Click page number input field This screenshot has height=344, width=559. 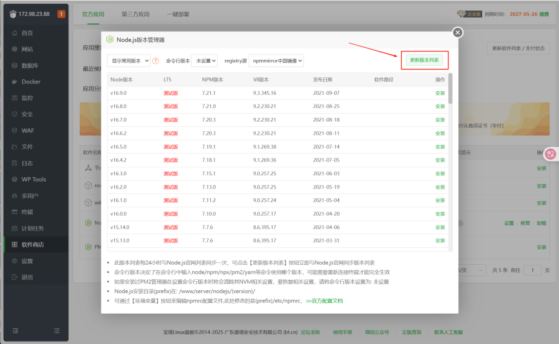pyautogui.click(x=532, y=270)
